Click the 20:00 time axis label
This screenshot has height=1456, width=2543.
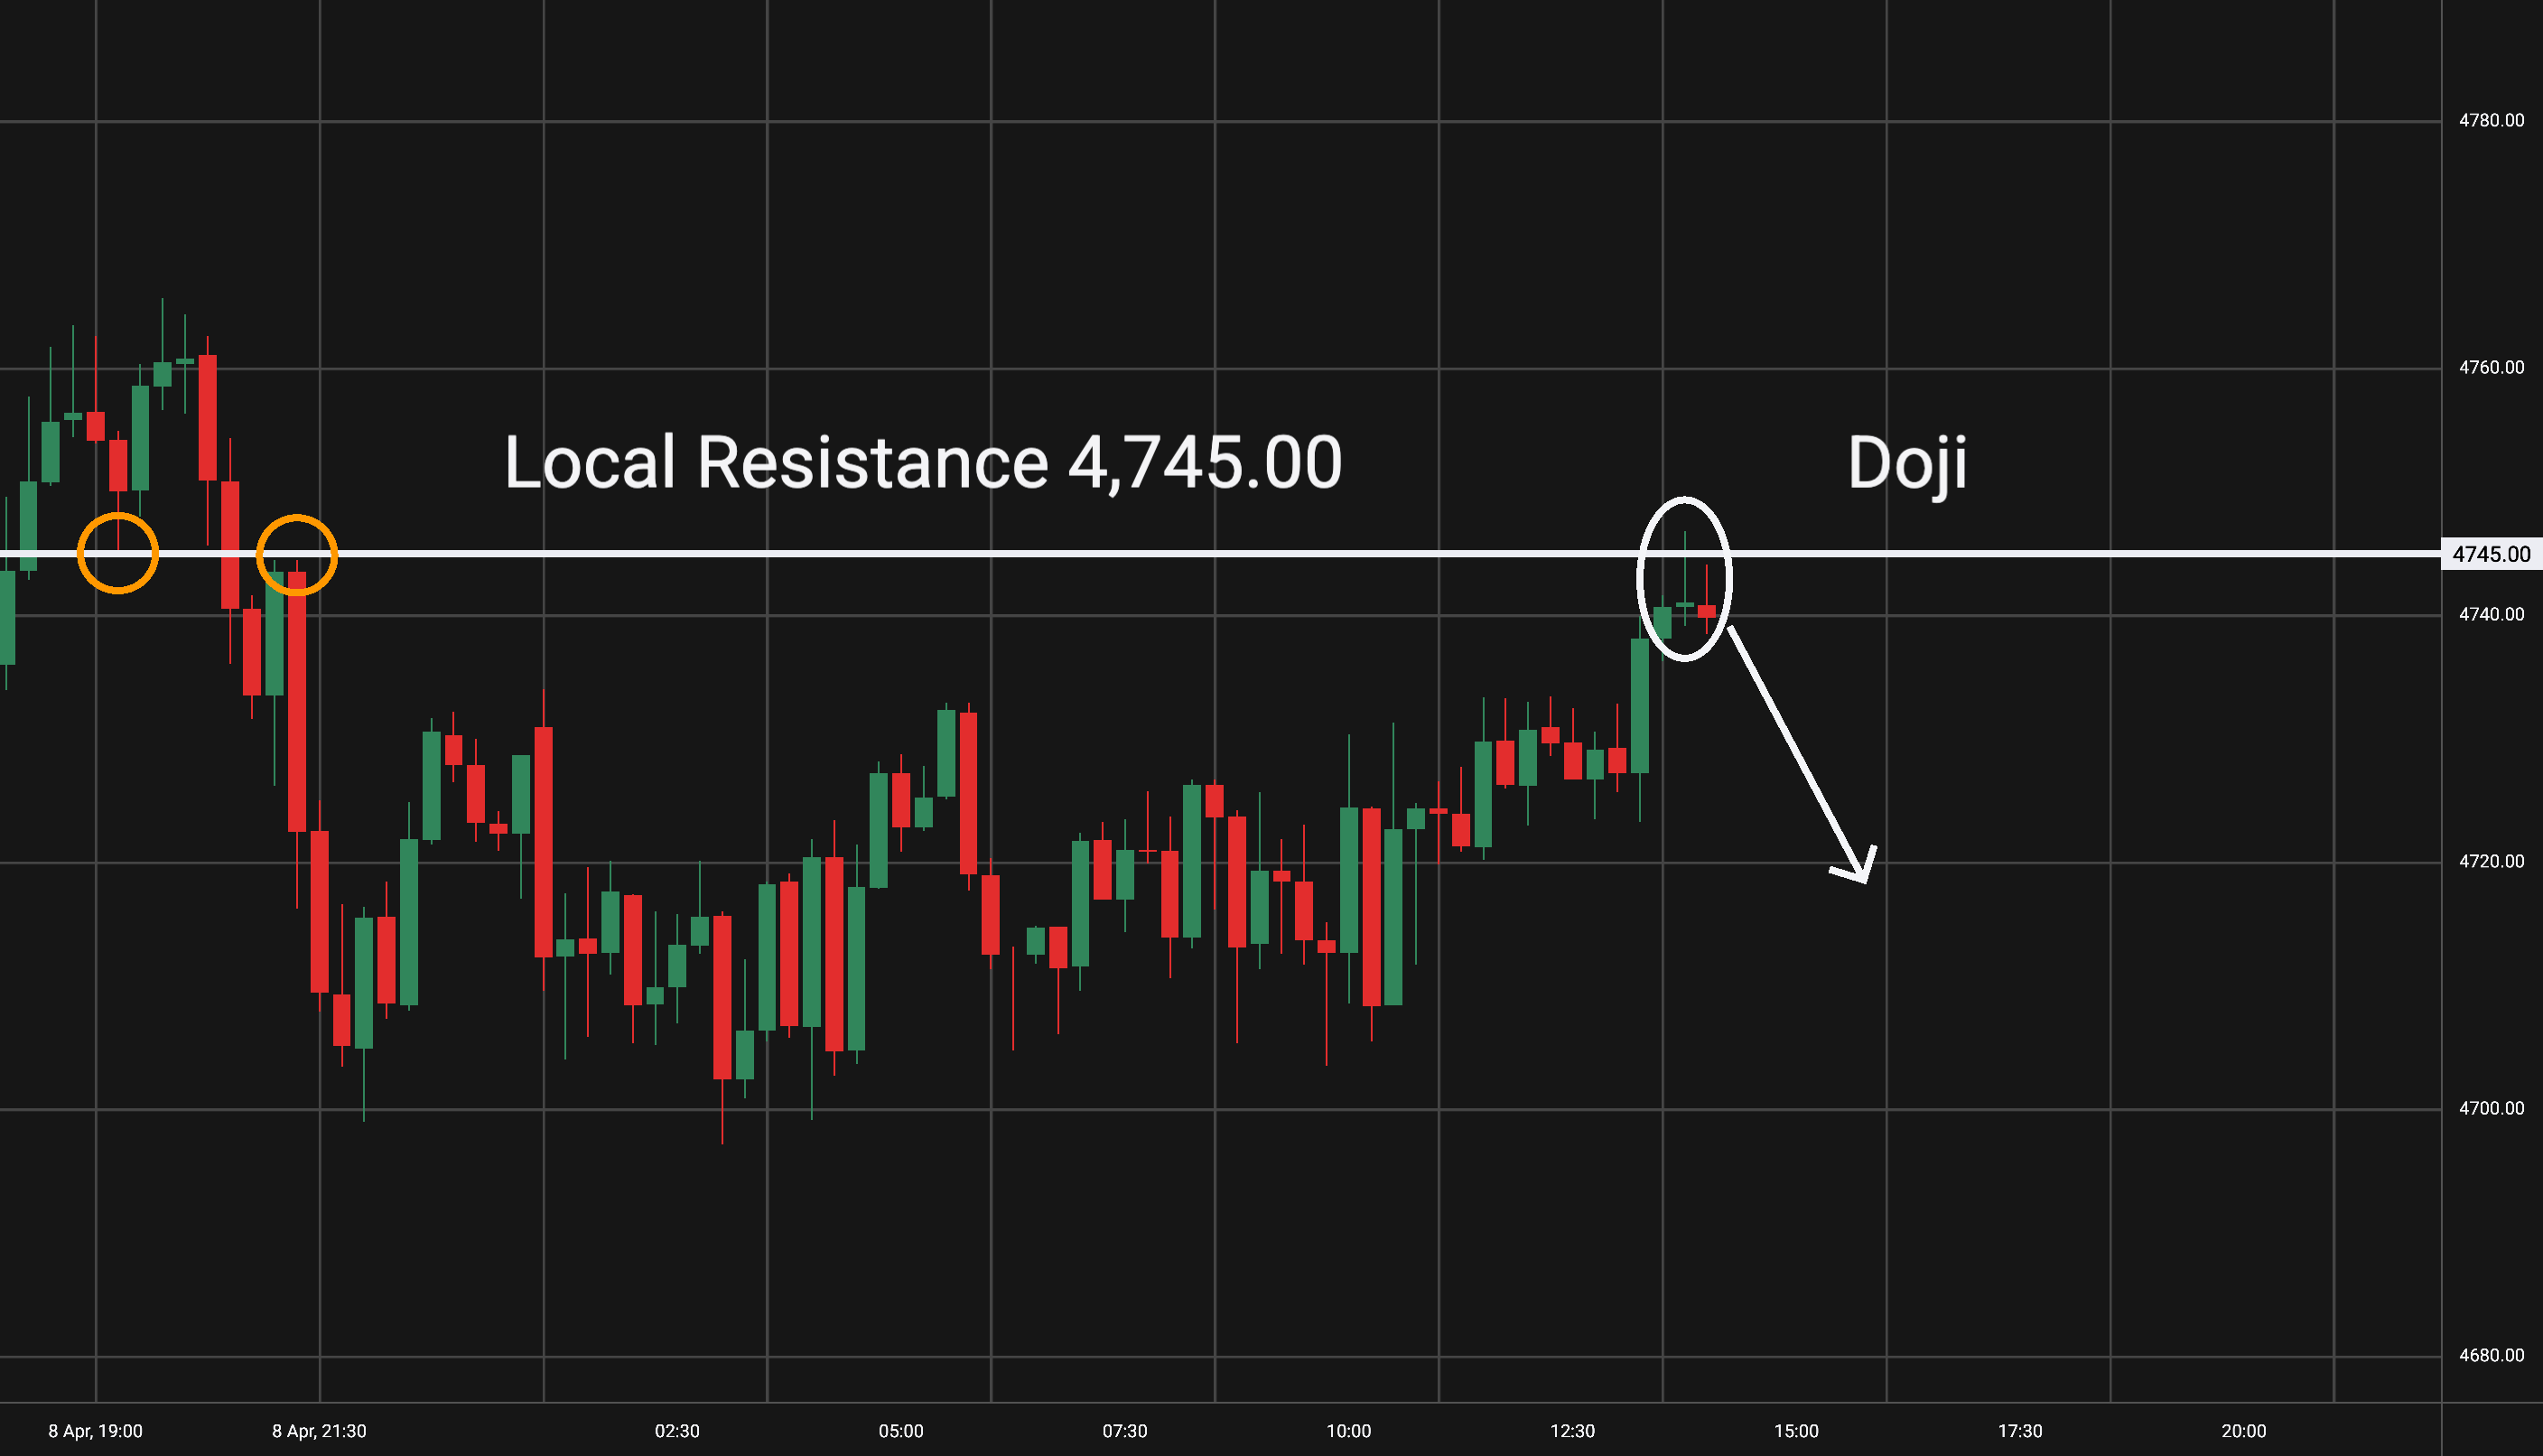[x=2244, y=1431]
